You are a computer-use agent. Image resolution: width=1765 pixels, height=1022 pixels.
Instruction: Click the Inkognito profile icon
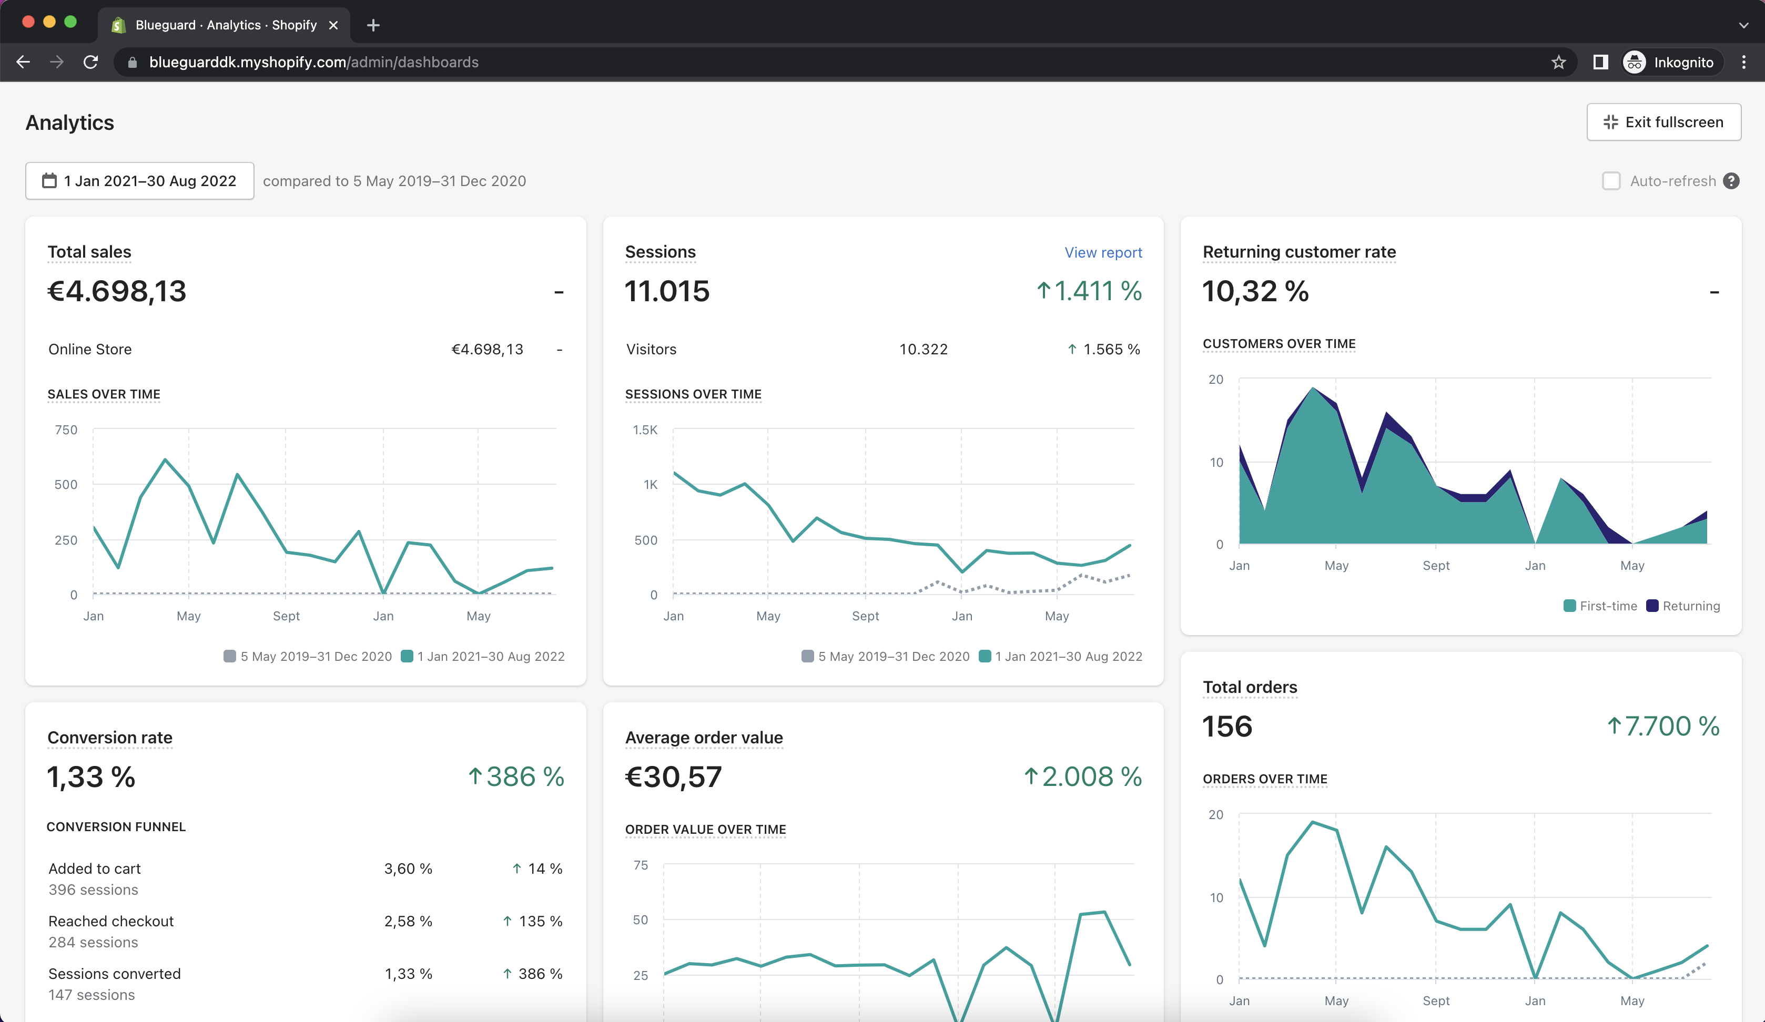click(x=1634, y=63)
